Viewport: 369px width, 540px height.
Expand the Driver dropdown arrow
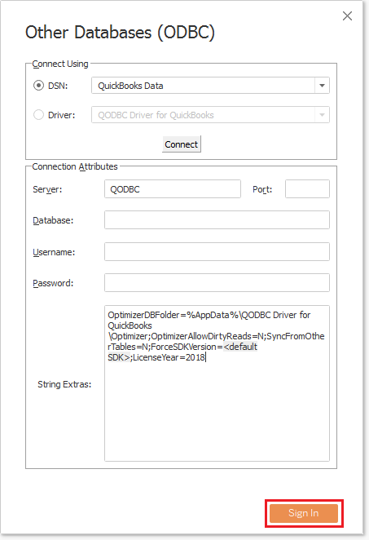(x=322, y=115)
